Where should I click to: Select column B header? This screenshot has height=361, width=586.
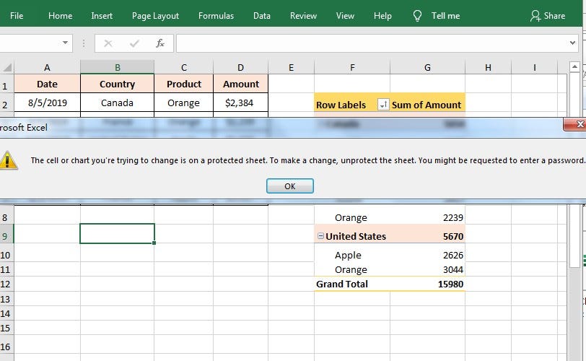(118, 67)
